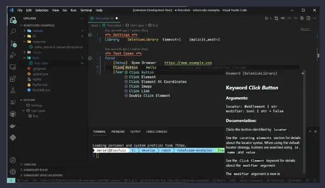Click the passed test icon beside Settings
The image size is (325, 188).
coord(90,35)
